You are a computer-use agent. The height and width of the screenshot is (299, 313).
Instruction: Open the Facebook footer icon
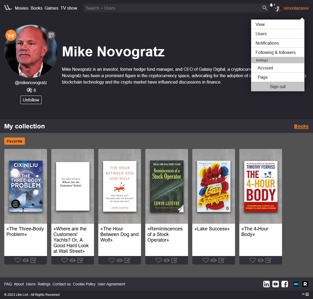point(285,284)
